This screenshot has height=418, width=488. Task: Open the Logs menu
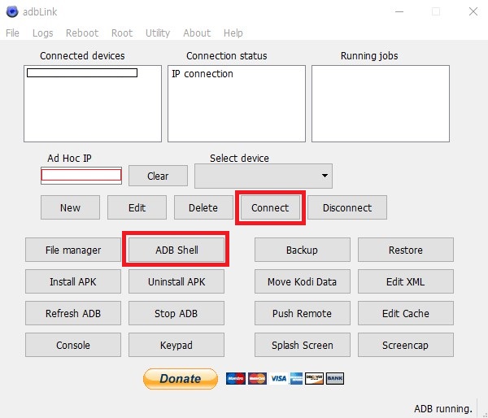pyautogui.click(x=42, y=33)
